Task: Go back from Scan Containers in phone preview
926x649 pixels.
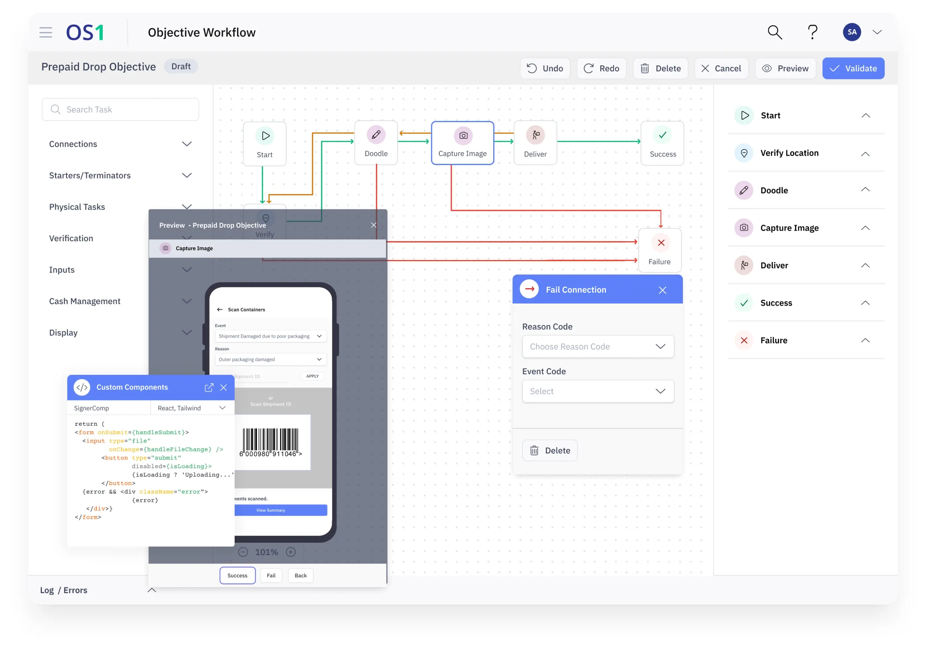Action: [x=220, y=310]
